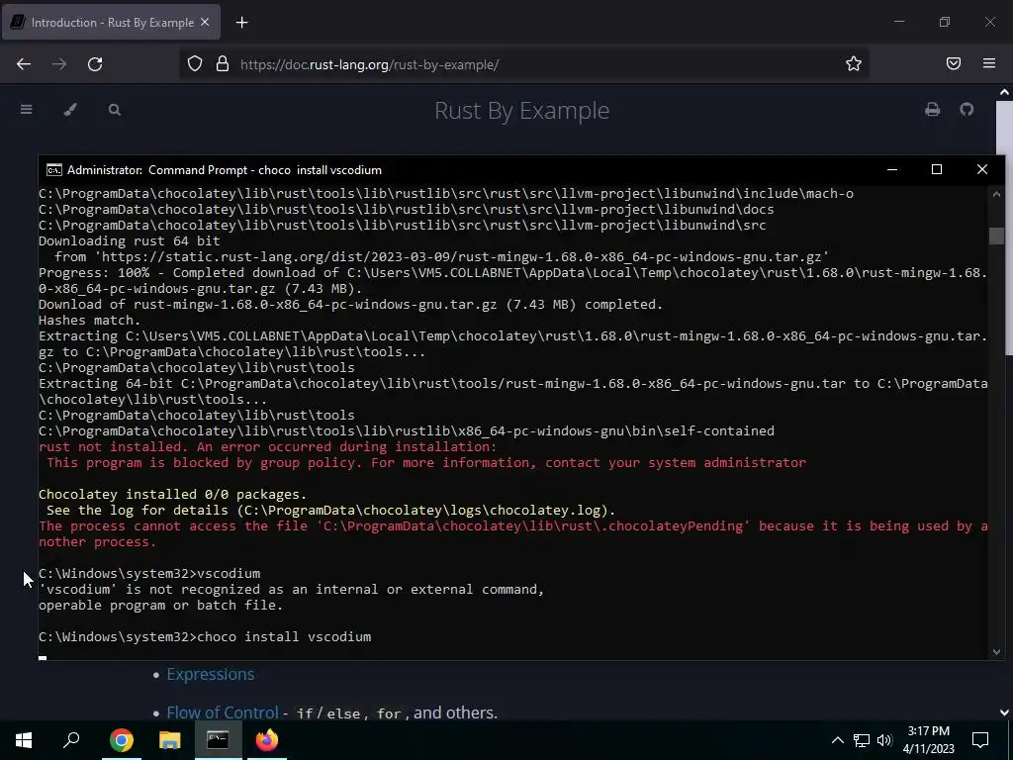Open the Expressions chapter link
Screen dimensions: 1013x760
point(211,674)
